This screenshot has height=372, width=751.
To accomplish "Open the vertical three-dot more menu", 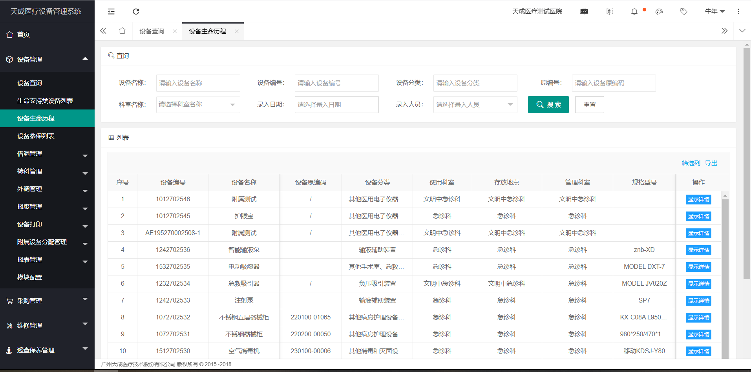I will [x=738, y=11].
